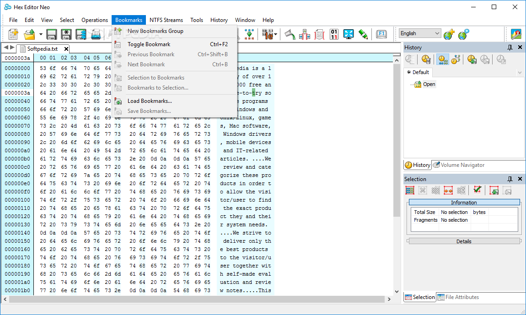Image resolution: width=526 pixels, height=315 pixels.
Task: Choose Load Bookmarks... menu entry
Action: tap(175, 101)
